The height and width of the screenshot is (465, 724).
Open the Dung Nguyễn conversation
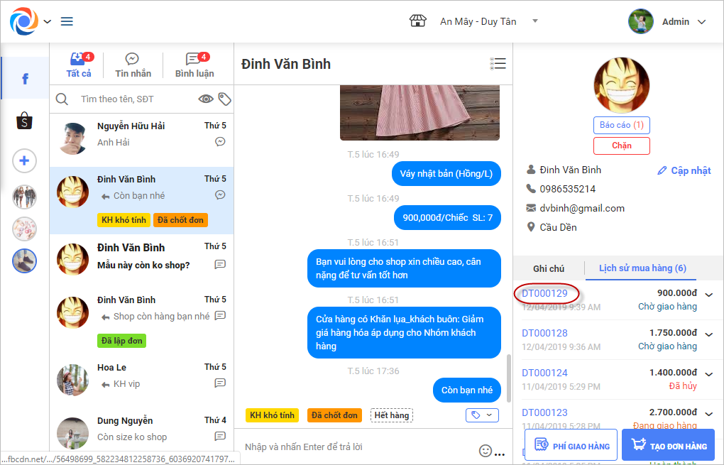142,432
